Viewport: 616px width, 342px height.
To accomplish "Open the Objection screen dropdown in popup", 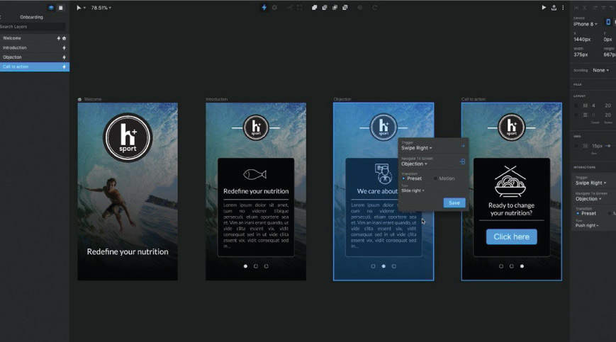I will (x=414, y=164).
